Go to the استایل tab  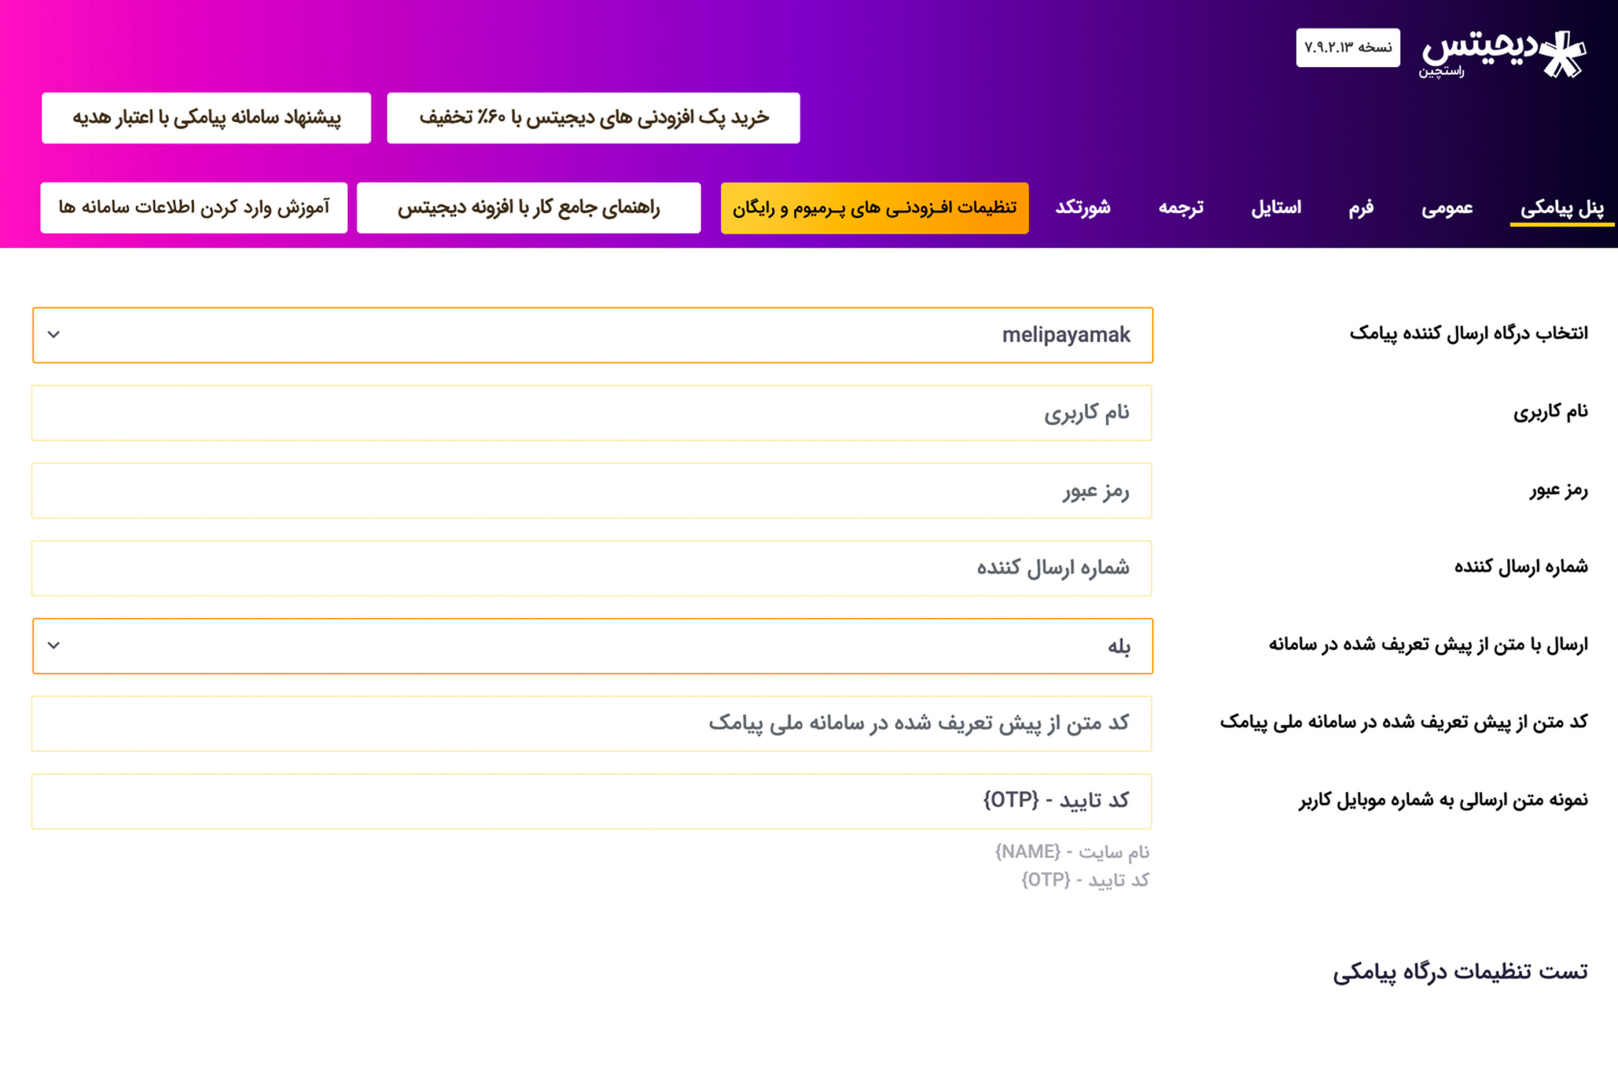pyautogui.click(x=1276, y=208)
